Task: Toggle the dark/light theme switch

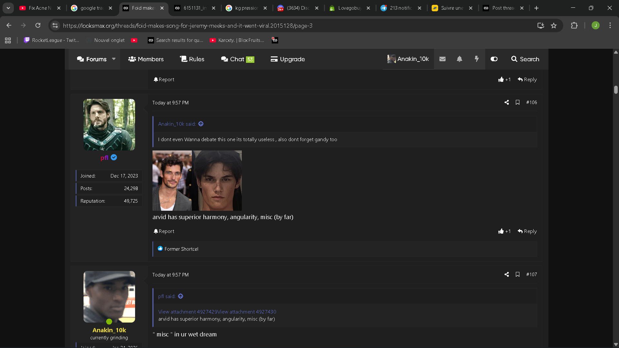Action: pos(494,59)
